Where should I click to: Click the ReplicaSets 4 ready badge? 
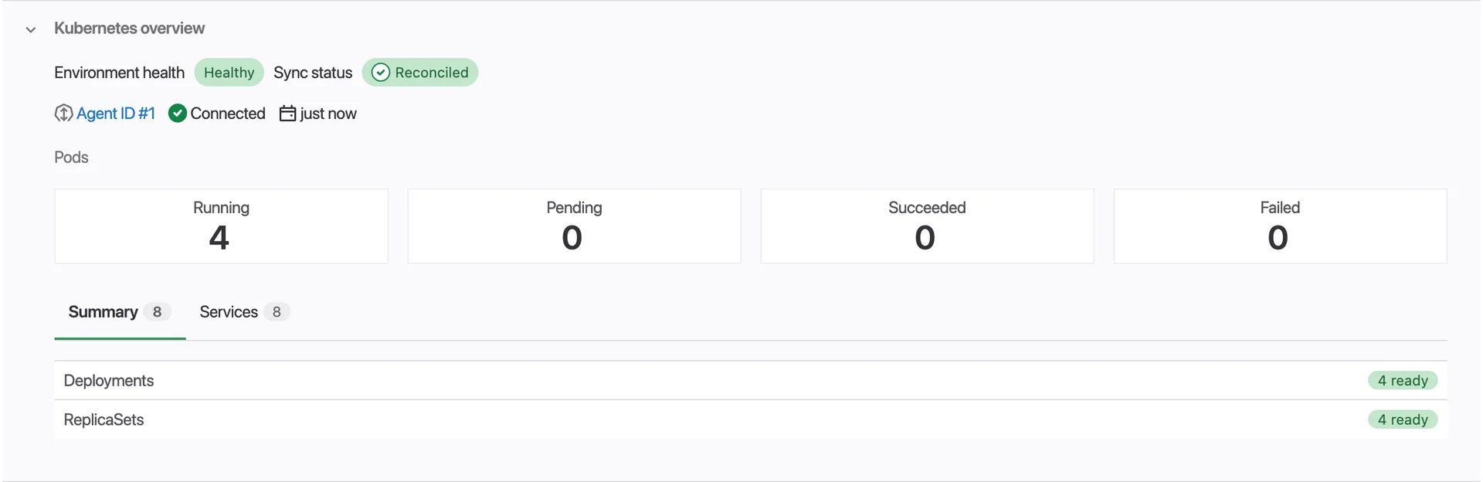point(1402,420)
